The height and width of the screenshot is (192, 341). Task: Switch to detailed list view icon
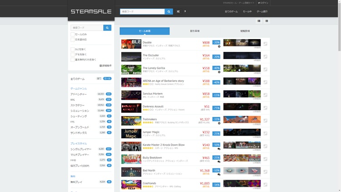click(259, 21)
